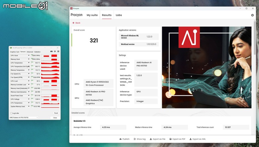Viewport: 259px width, 147px height.
Task: Click the Procyon vertical scrollbar
Action: tap(255, 38)
